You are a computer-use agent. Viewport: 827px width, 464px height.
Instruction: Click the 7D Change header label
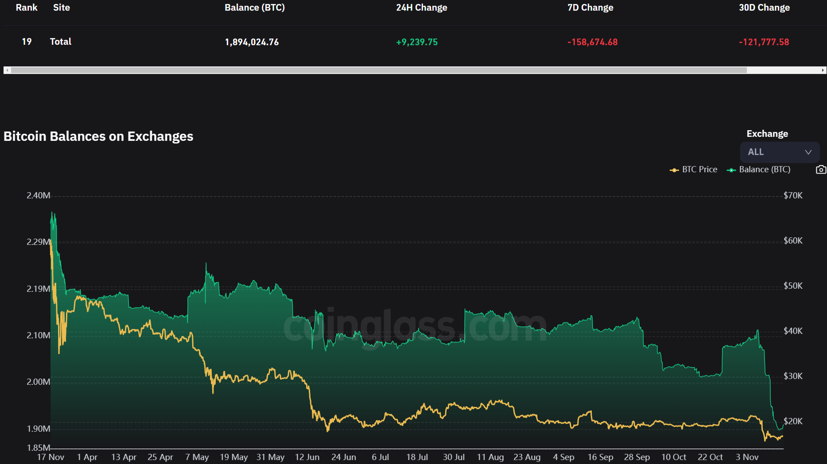point(590,8)
